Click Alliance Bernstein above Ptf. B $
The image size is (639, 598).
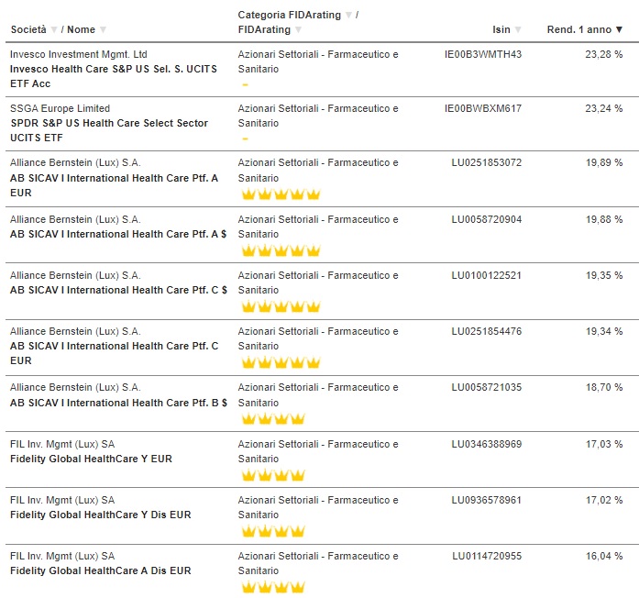coord(75,387)
